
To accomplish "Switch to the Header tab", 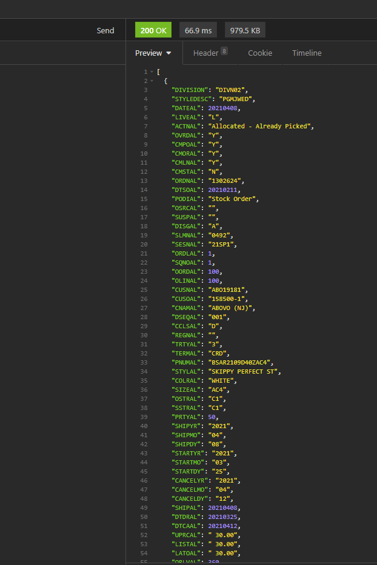I will pyautogui.click(x=210, y=53).
